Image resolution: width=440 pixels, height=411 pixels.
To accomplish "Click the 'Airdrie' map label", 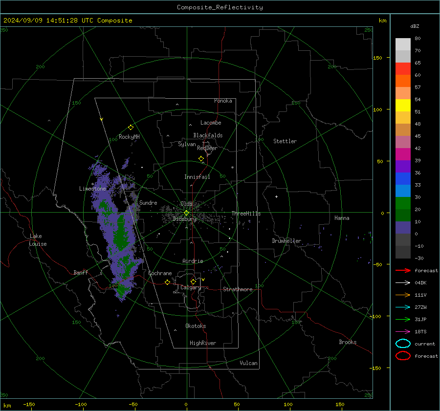I will click(193, 261).
